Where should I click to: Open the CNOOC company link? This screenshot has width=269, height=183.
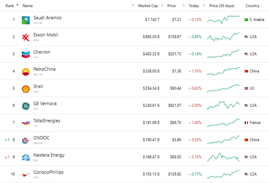pyautogui.click(x=41, y=138)
